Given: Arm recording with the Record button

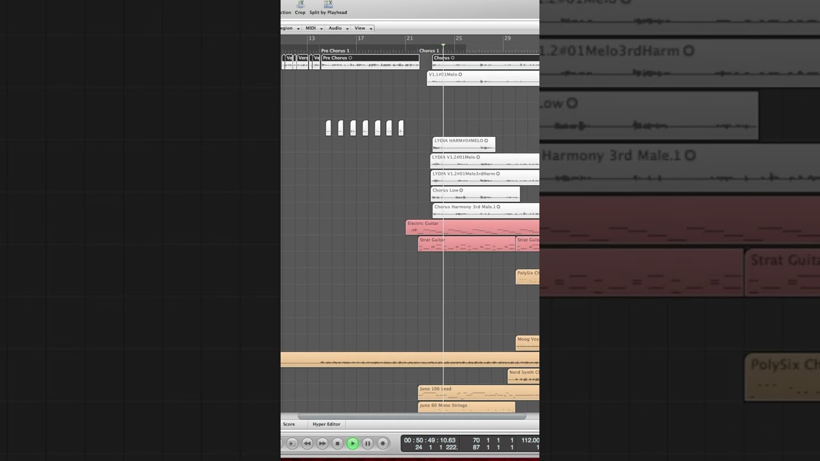Looking at the screenshot, I should tap(382, 443).
